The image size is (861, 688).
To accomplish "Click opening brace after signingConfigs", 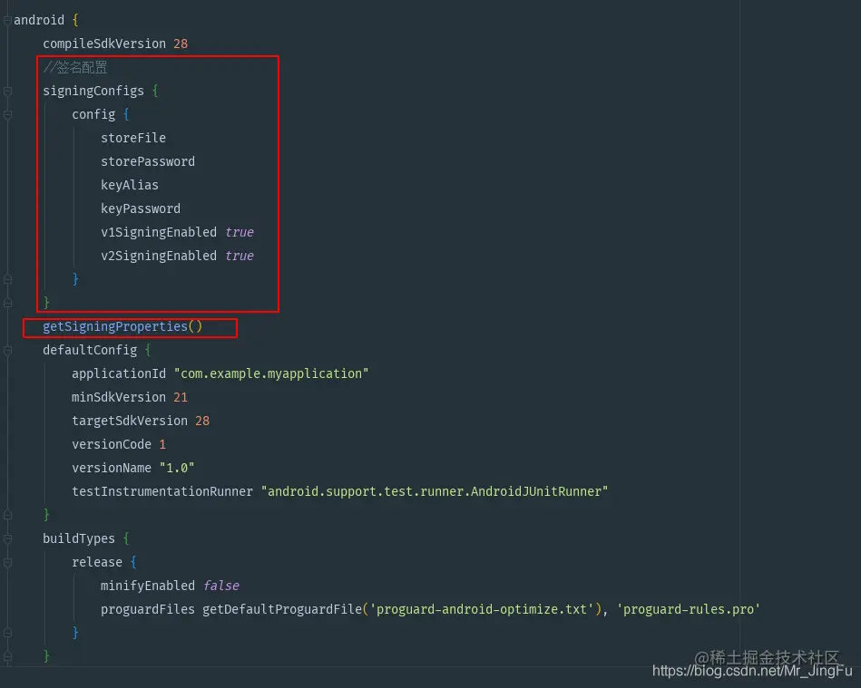I will tap(155, 91).
